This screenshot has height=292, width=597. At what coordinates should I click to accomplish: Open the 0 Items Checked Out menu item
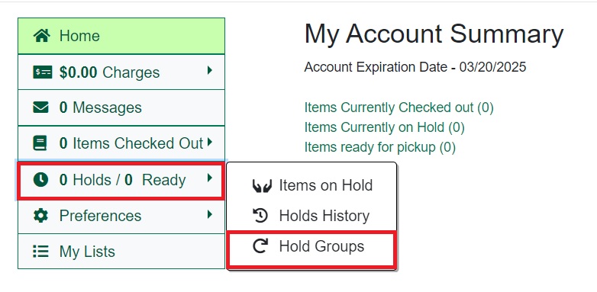(x=121, y=143)
